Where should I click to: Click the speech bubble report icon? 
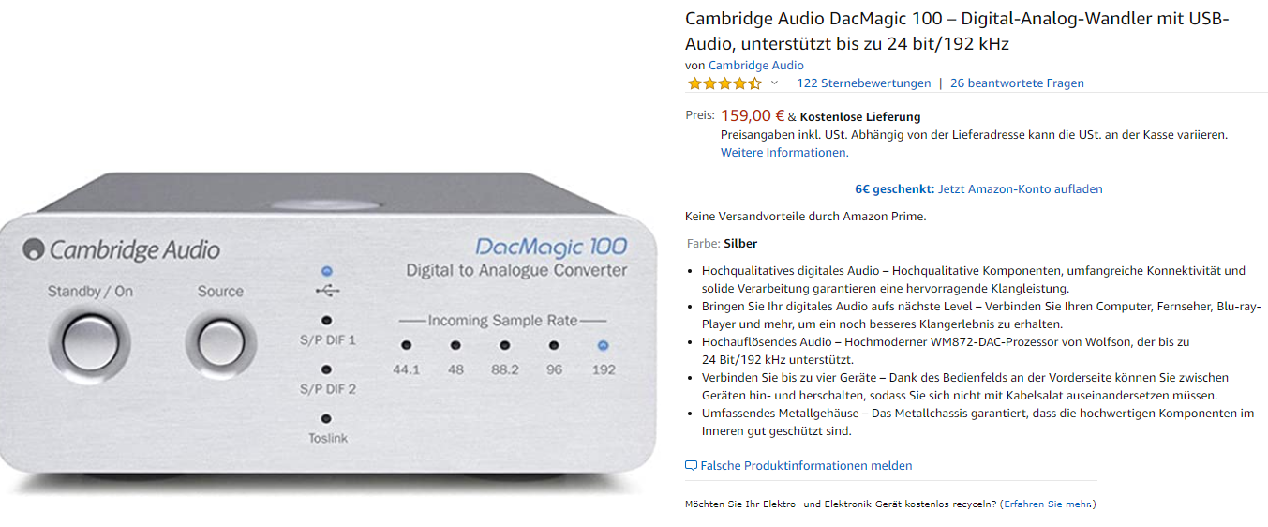pos(692,465)
